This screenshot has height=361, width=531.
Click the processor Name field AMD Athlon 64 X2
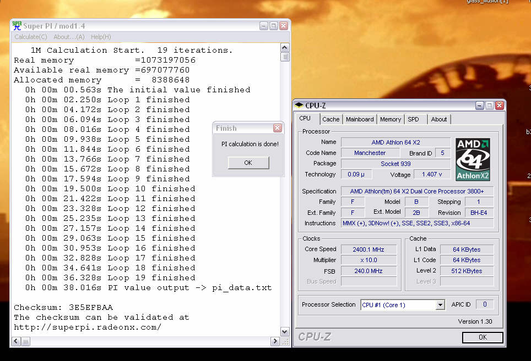pyautogui.click(x=395, y=142)
